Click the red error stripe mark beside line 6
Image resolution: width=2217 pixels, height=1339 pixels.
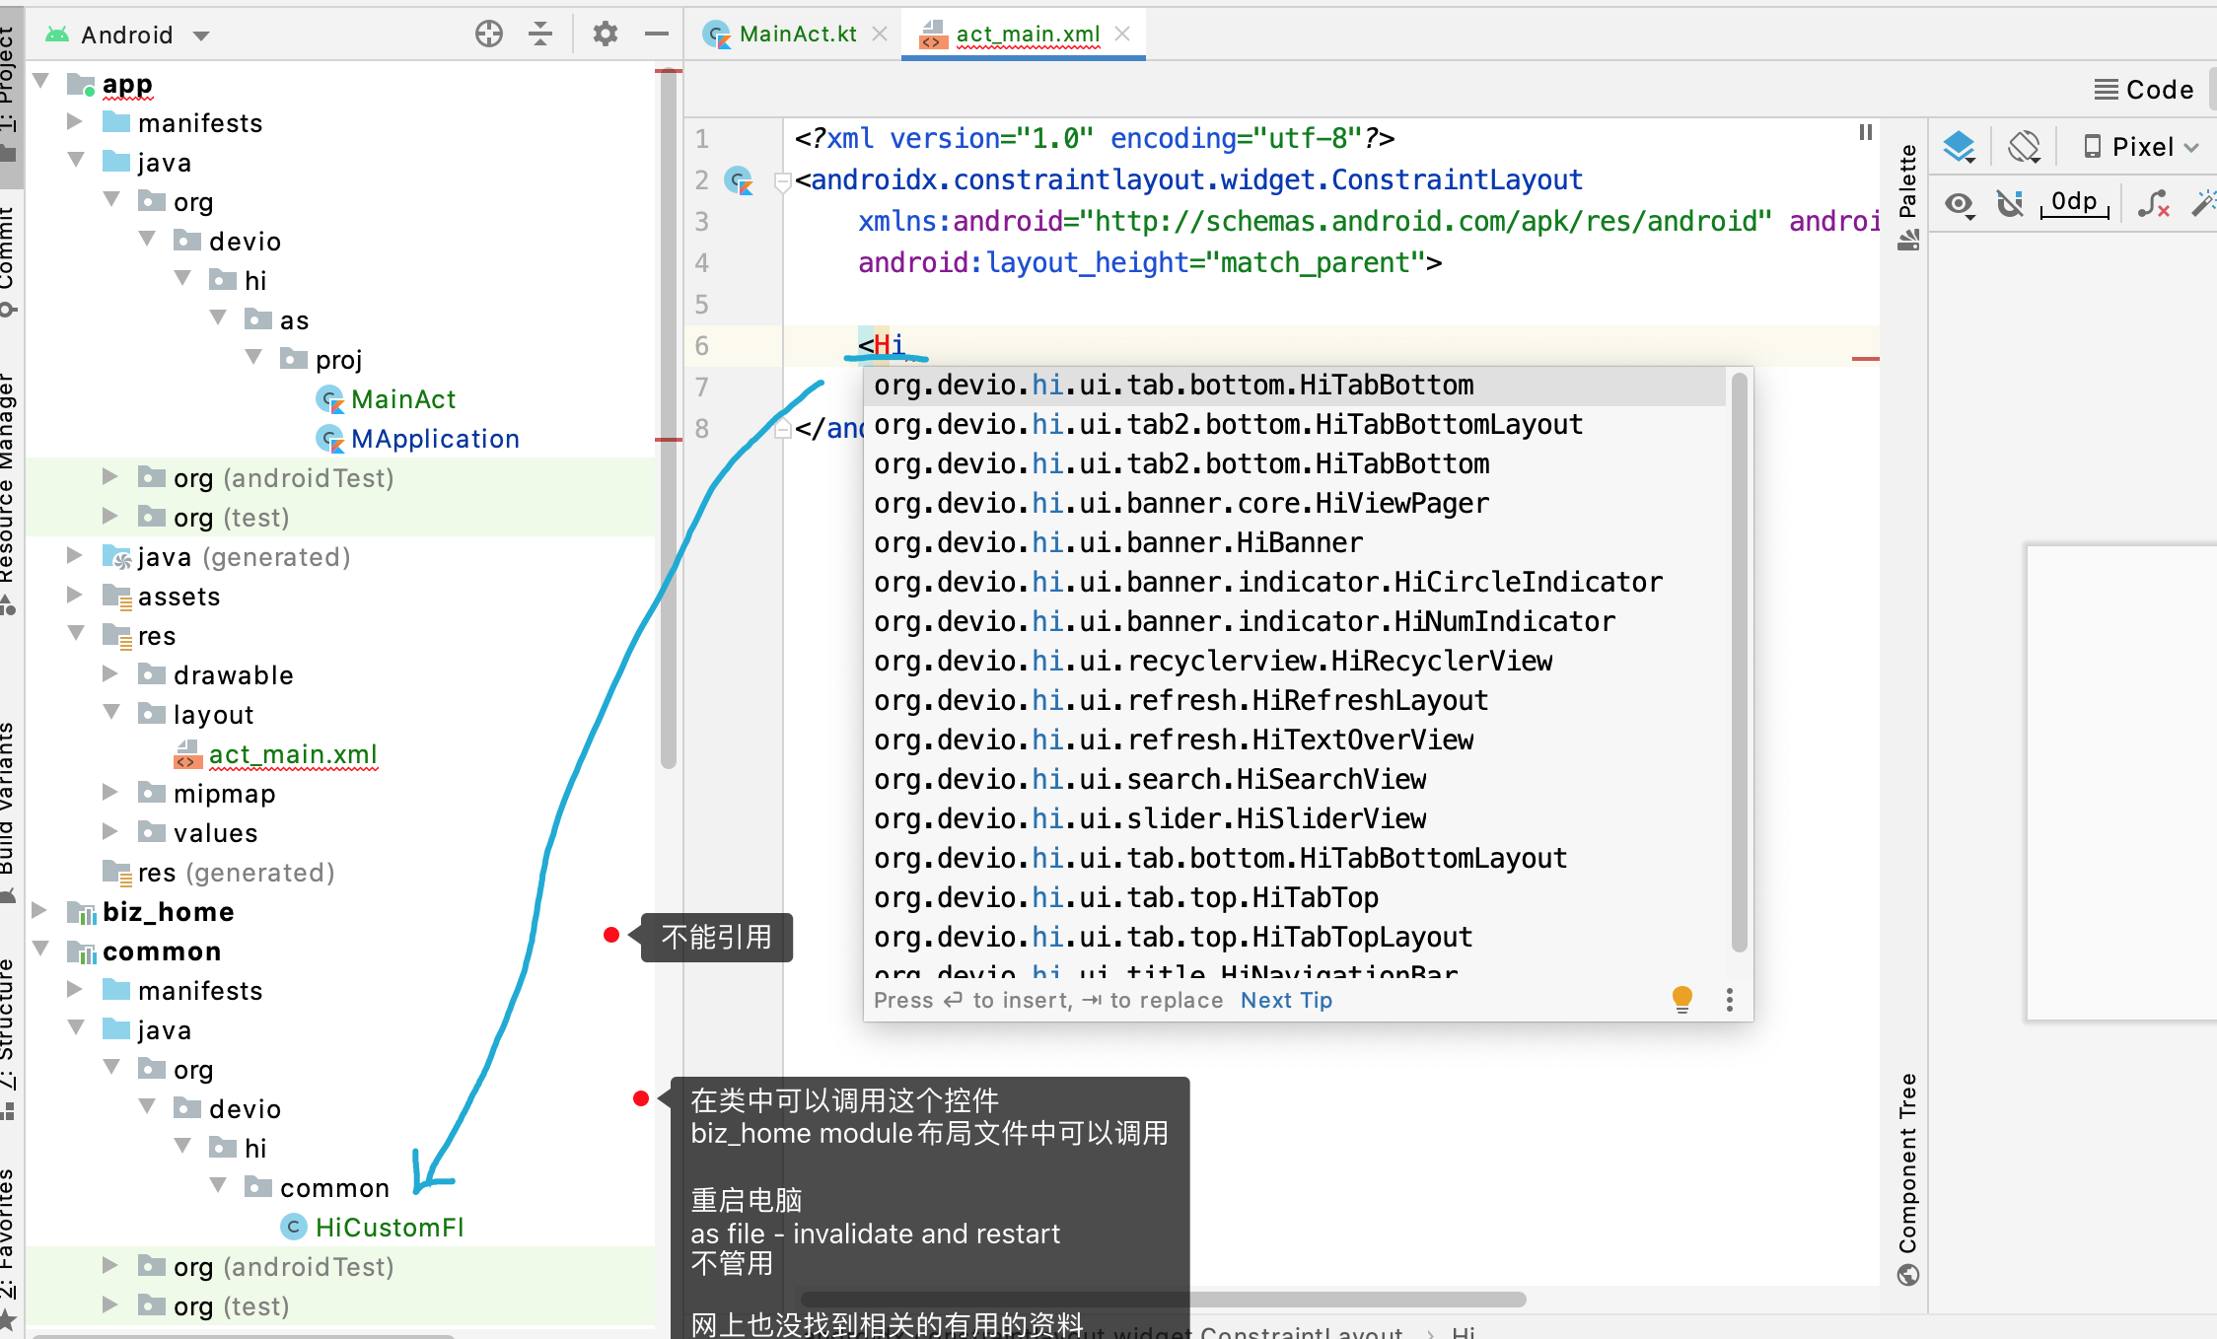(1865, 359)
